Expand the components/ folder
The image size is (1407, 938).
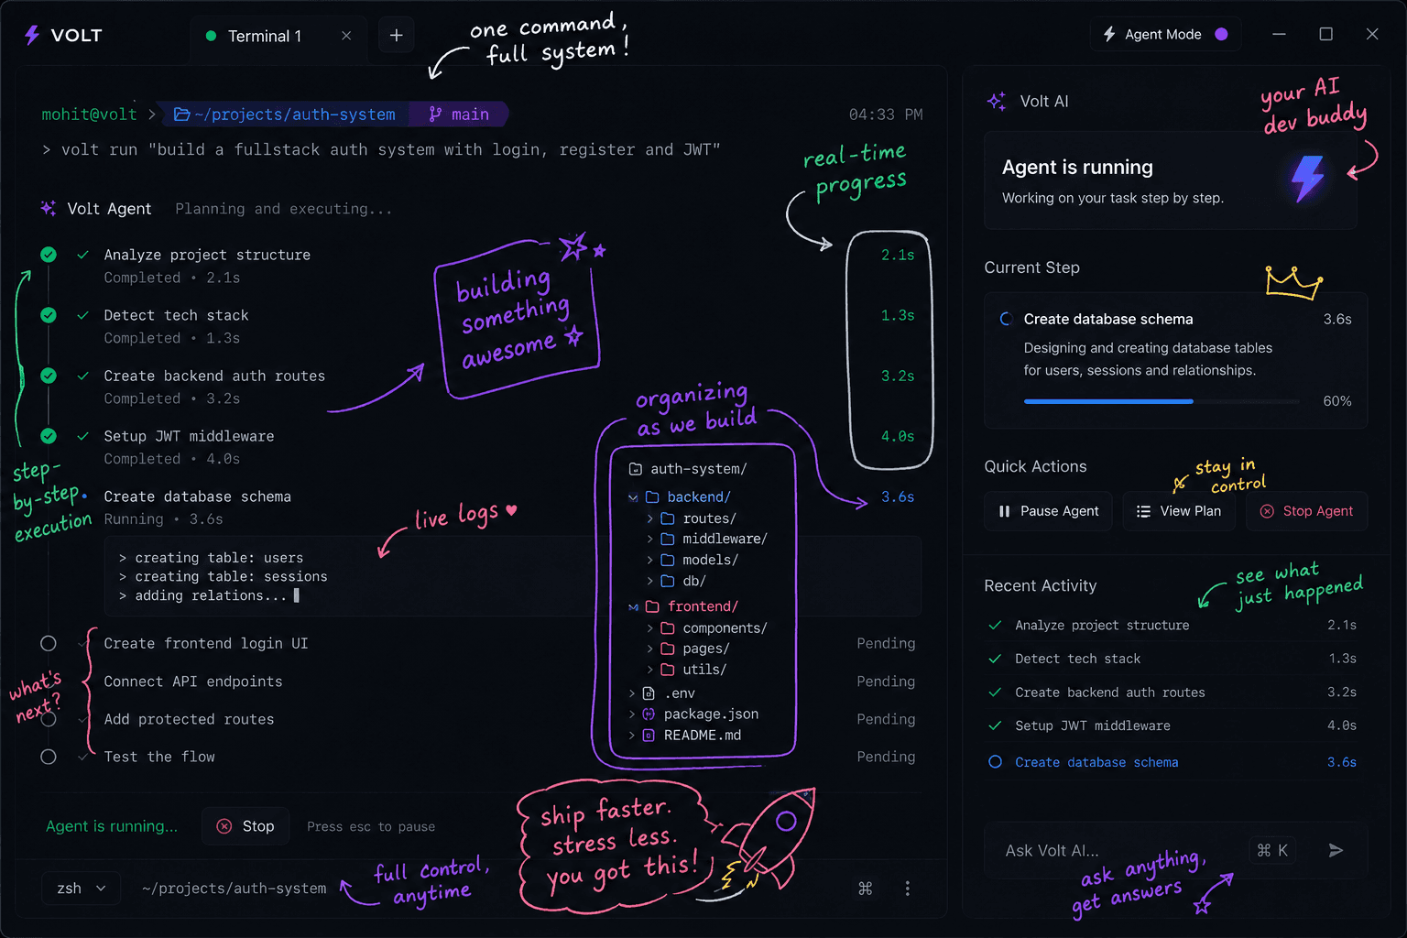[x=650, y=628]
